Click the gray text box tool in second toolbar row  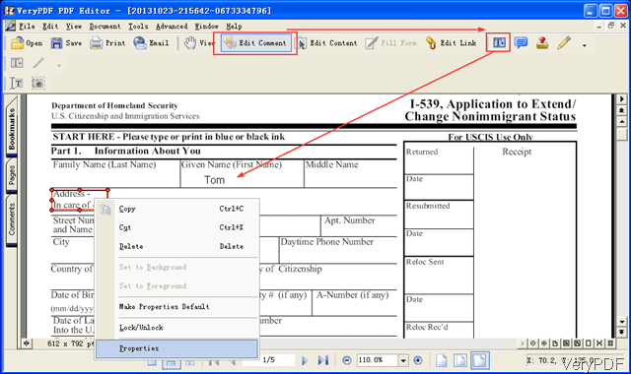17,63
